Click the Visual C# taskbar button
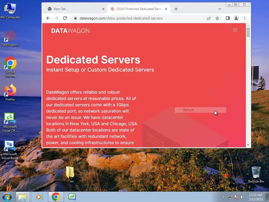 [72, 197]
